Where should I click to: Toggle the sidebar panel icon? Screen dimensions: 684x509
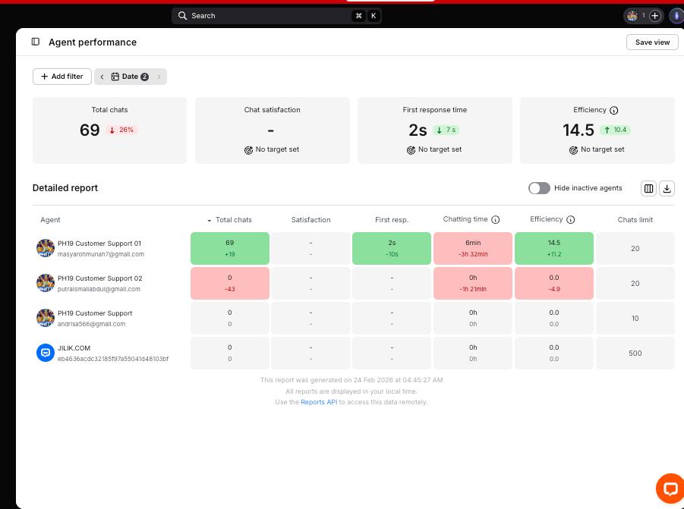point(36,42)
